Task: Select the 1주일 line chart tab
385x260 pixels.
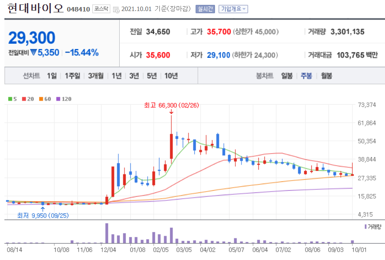Action: [x=72, y=75]
